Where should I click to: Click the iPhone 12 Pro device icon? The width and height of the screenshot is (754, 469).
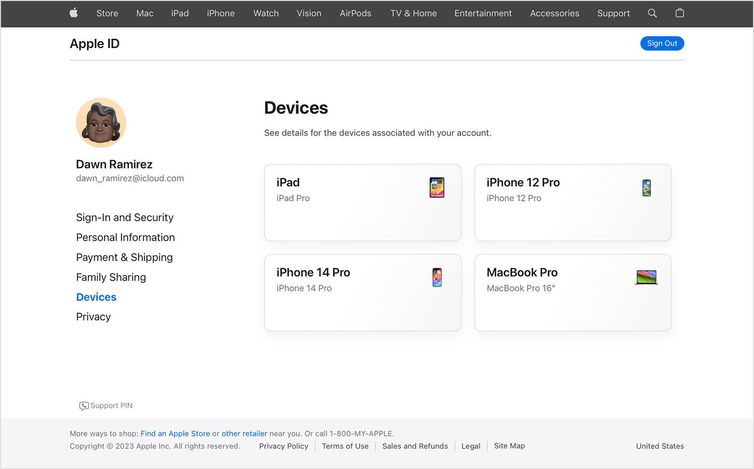coord(647,188)
